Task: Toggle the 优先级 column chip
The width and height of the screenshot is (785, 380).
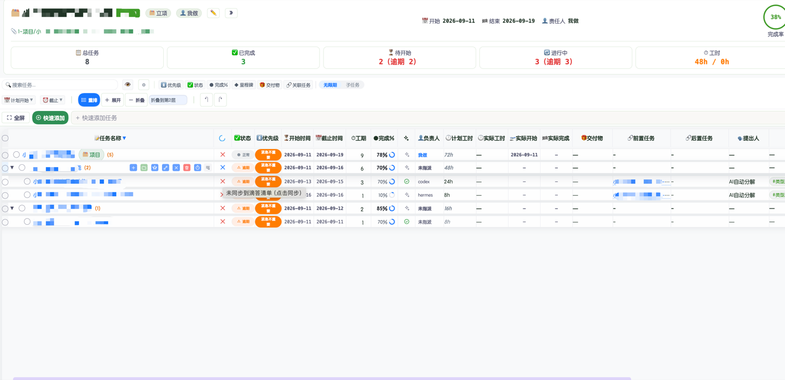Action: point(170,85)
